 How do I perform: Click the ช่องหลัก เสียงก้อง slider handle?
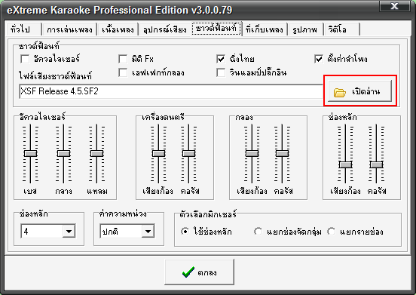[346, 164]
